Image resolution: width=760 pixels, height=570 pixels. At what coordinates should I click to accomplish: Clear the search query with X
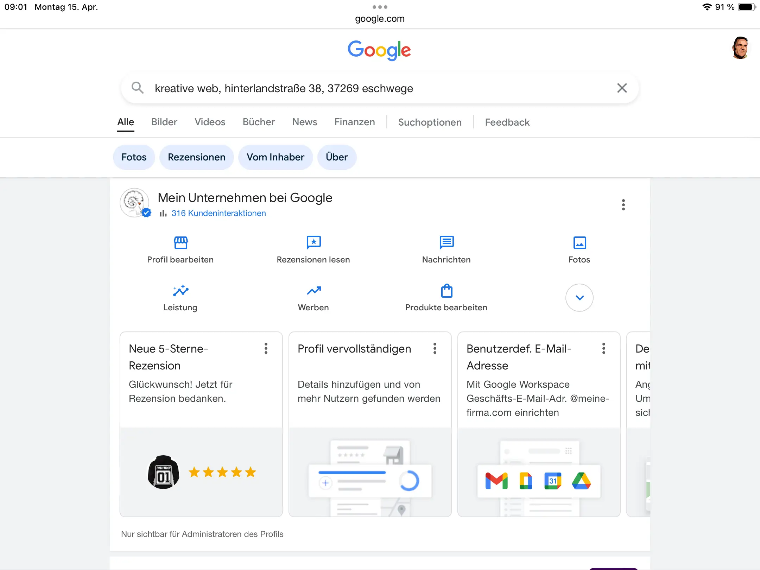(622, 88)
